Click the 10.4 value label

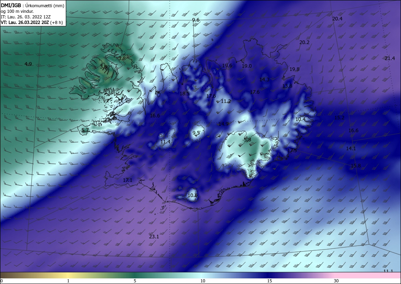point(300,119)
